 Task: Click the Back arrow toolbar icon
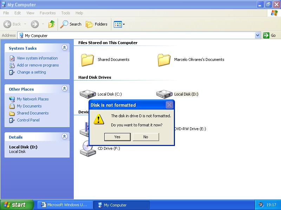tap(7, 24)
